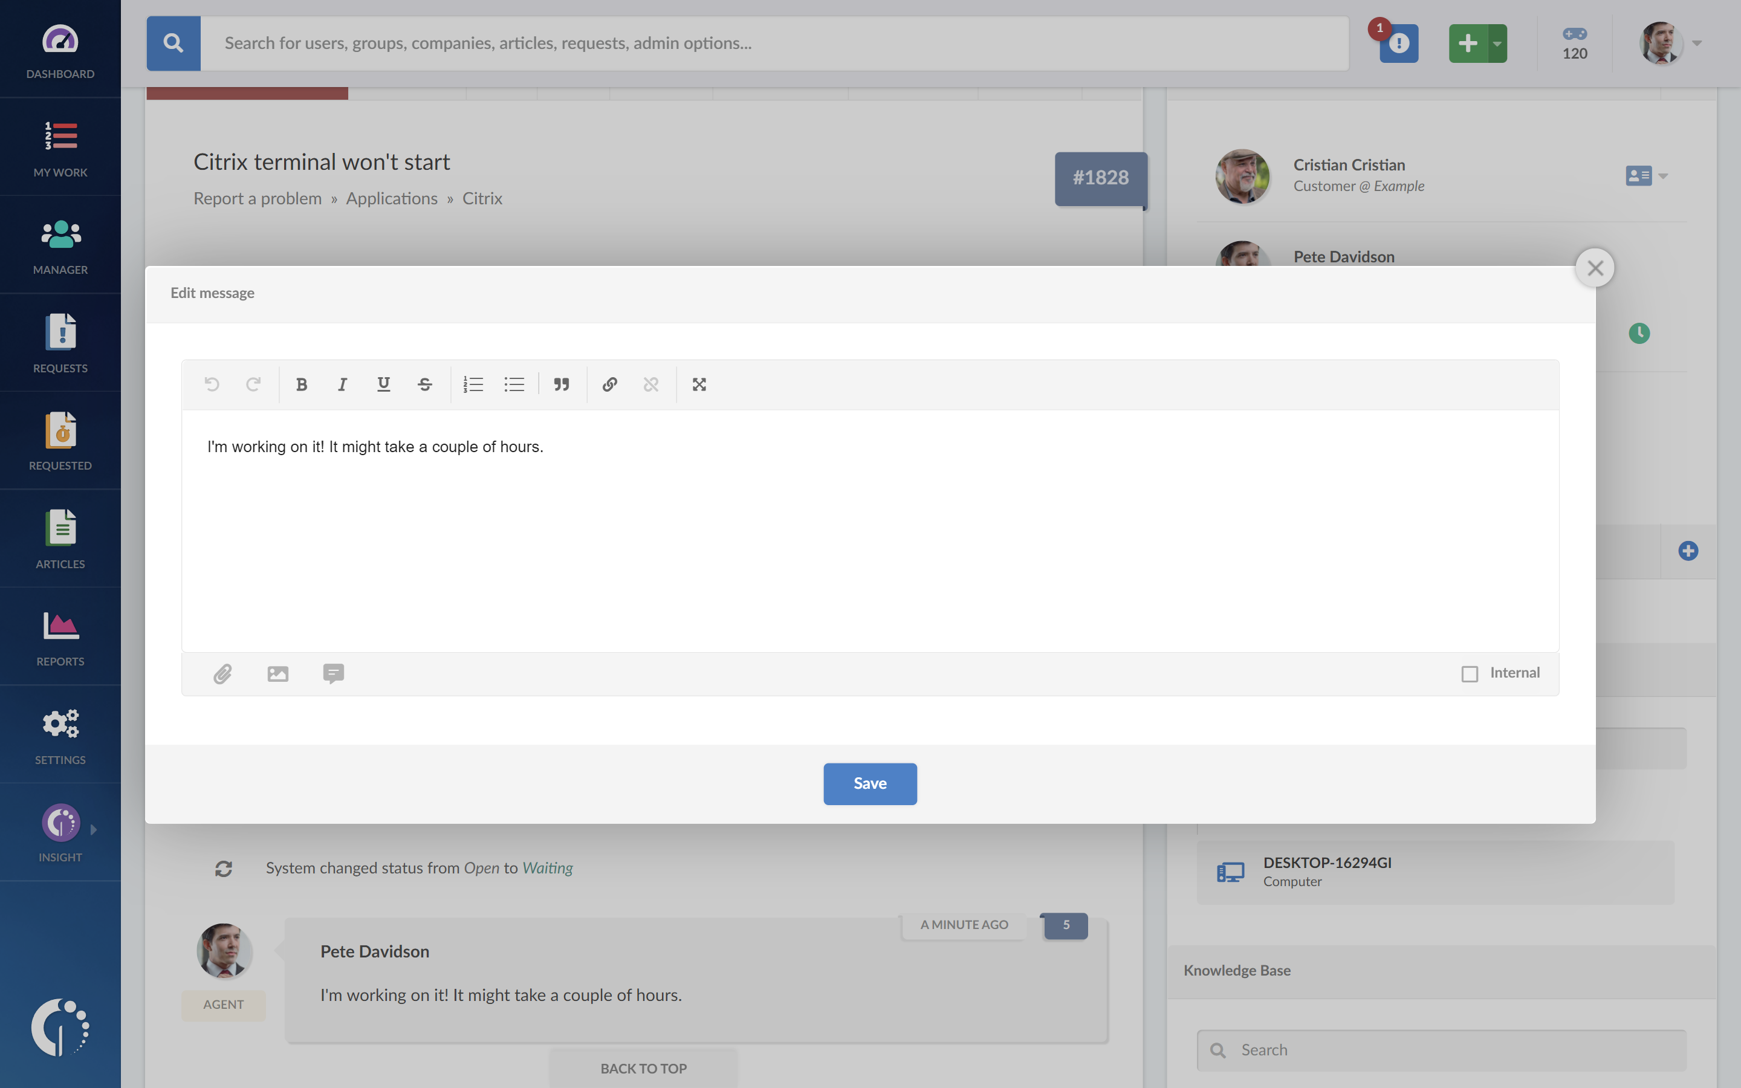Toggle bold formatting
This screenshot has height=1088, width=1741.
coord(302,384)
